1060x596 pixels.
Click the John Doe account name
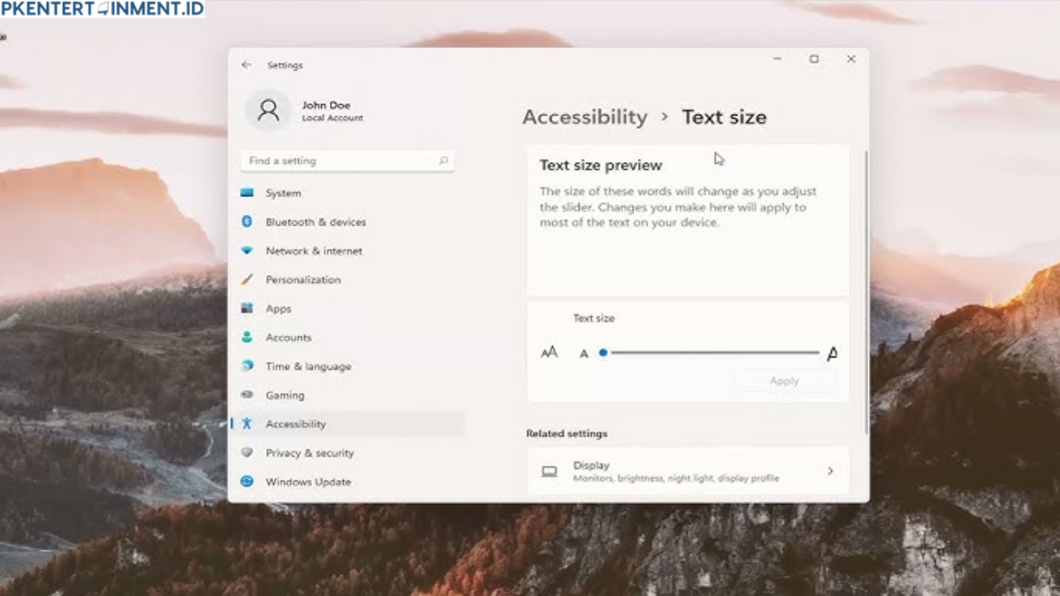pos(326,105)
